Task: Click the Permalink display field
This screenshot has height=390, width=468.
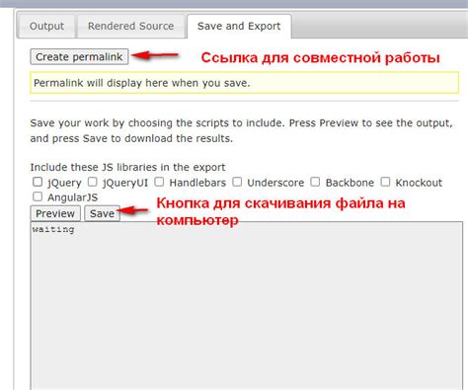Action: pyautogui.click(x=244, y=83)
